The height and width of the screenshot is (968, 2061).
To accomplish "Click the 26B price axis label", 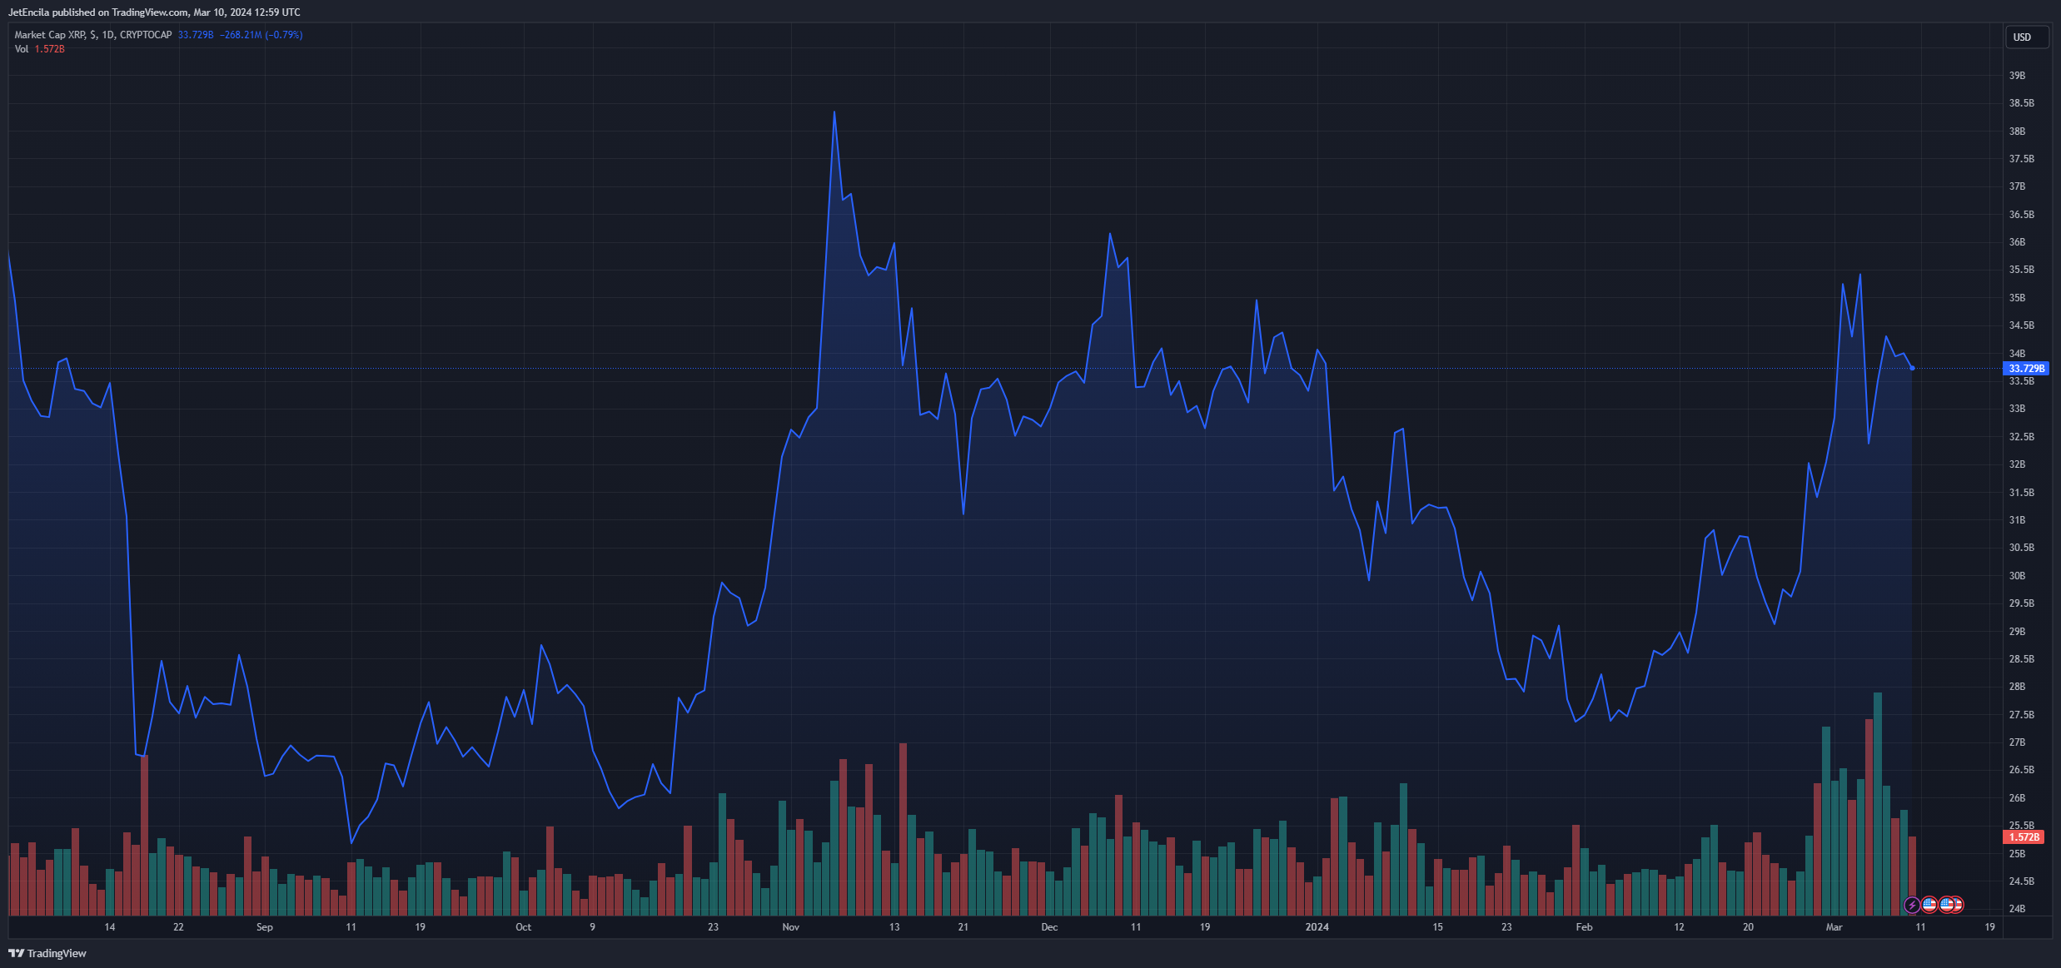I will click(x=2017, y=798).
